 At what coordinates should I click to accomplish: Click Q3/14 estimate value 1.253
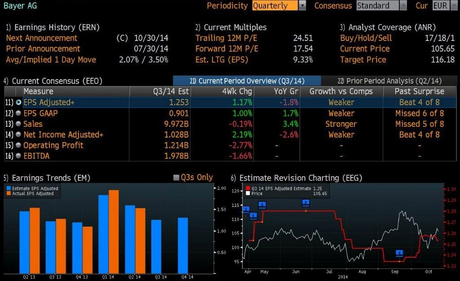click(179, 102)
